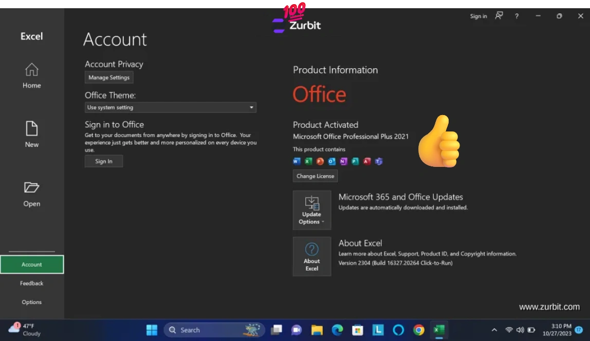Click the Change License button
Viewport: 590px width, 341px height.
pyautogui.click(x=315, y=176)
